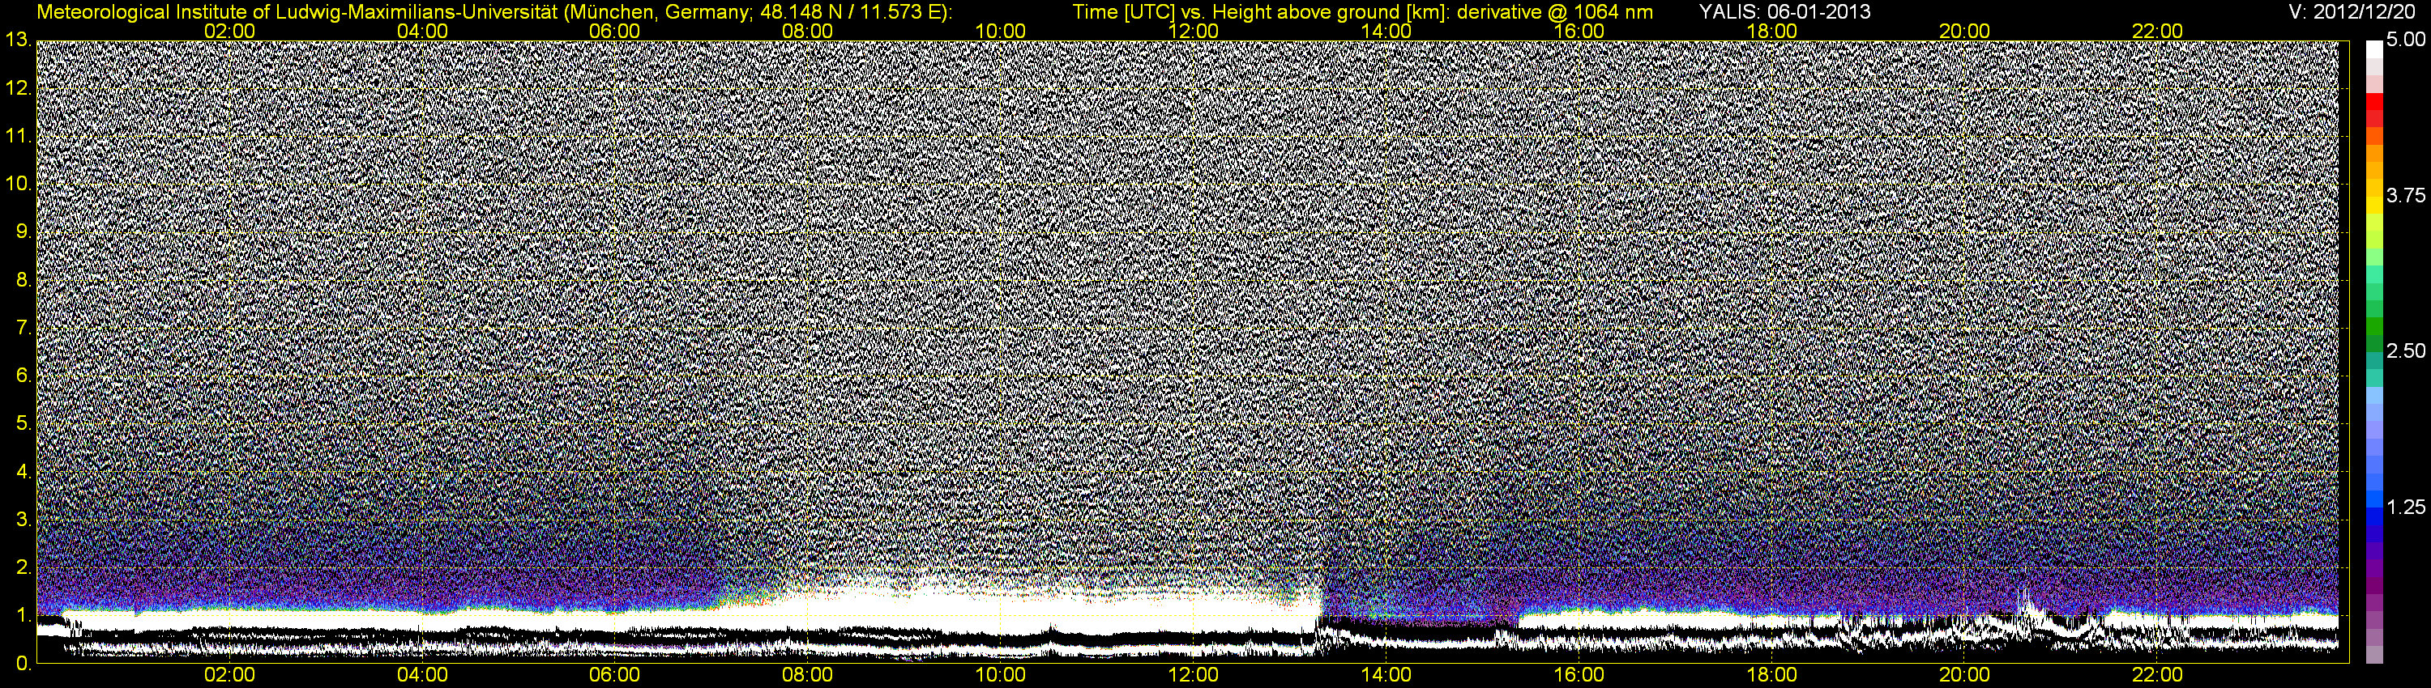This screenshot has width=2431, height=688.
Task: Click the 18:00 label on the top time axis
Action: pos(1771,31)
